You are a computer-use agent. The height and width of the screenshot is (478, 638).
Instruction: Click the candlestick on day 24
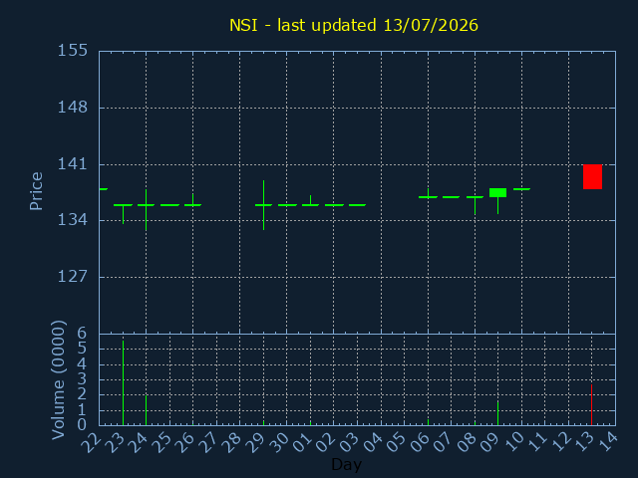147,210
